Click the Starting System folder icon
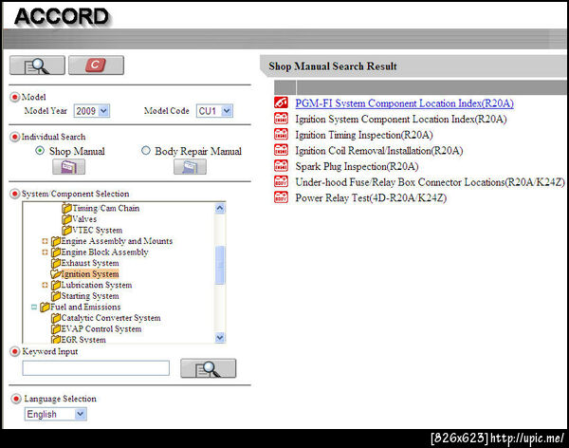This screenshot has width=569, height=448. pyautogui.click(x=56, y=296)
